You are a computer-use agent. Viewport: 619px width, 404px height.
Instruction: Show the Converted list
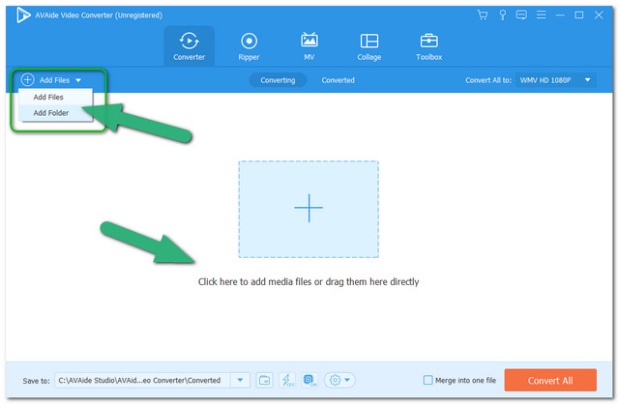coord(338,80)
